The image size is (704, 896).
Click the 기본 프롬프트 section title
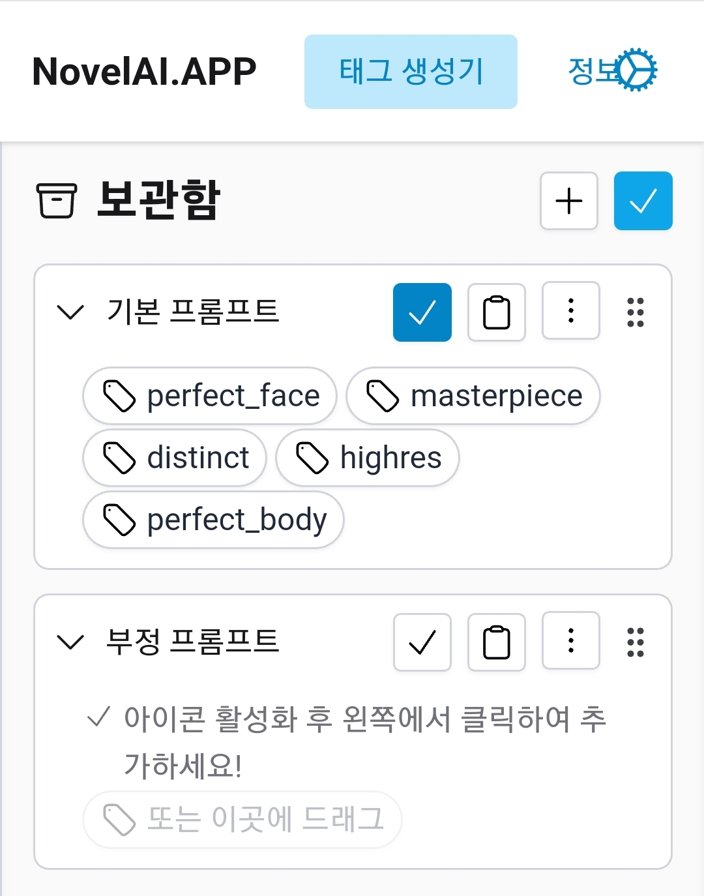point(193,312)
